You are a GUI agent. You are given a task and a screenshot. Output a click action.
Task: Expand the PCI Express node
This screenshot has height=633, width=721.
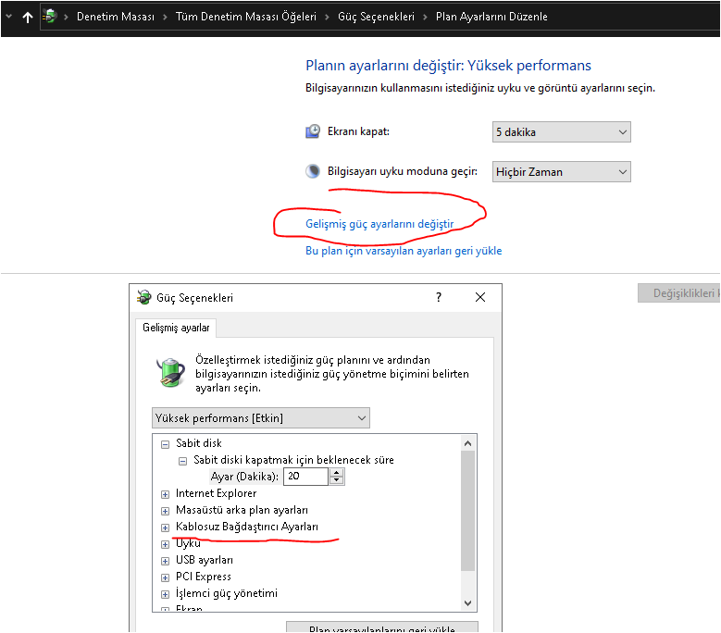click(x=165, y=577)
